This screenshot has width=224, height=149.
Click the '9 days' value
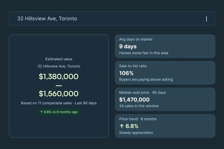click(x=128, y=47)
